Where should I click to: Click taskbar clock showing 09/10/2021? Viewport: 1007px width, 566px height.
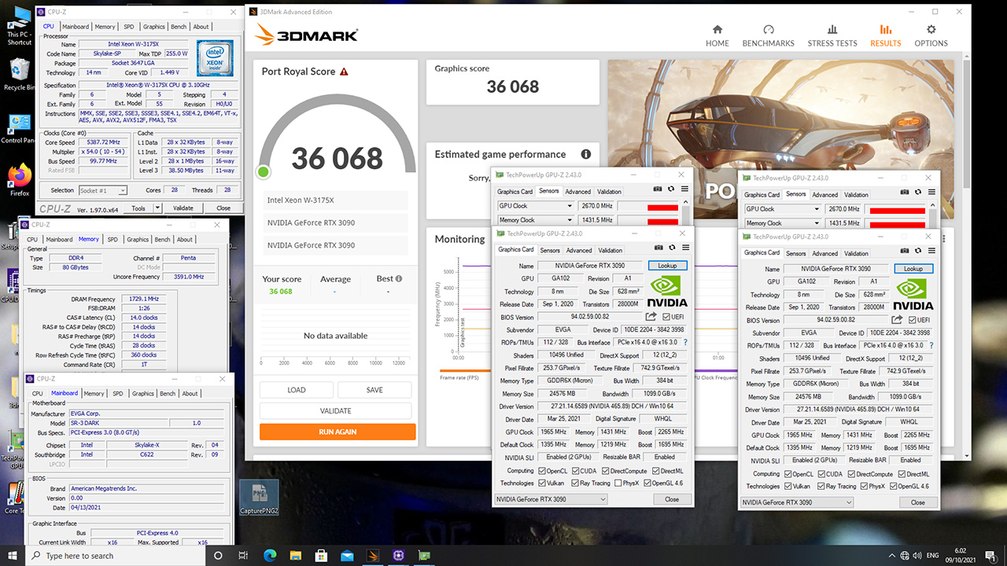pyautogui.click(x=961, y=555)
